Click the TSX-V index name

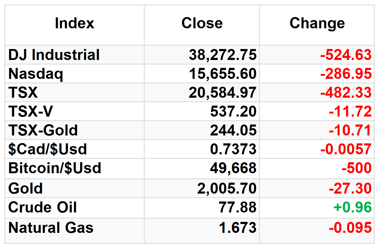(31, 111)
